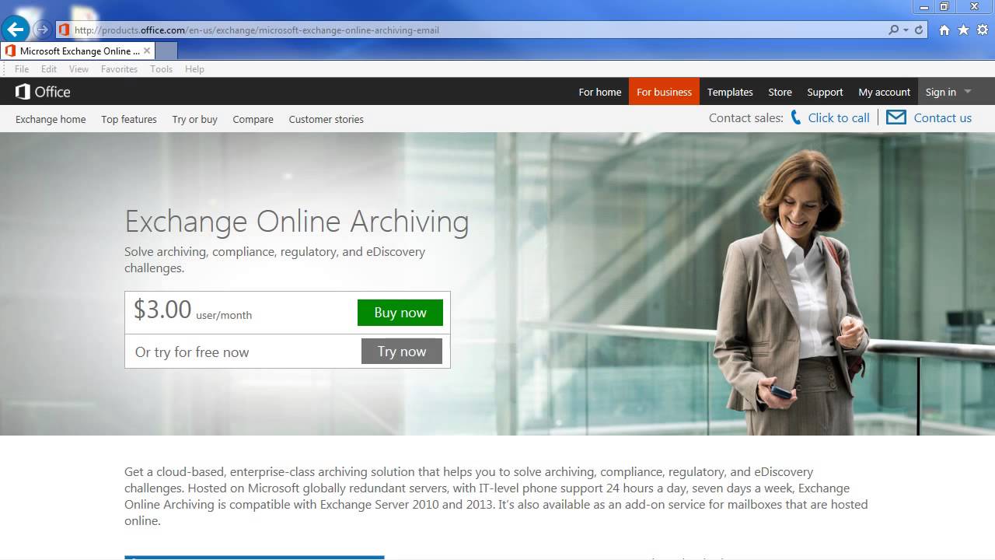
Task: Open the View menu
Action: pyautogui.click(x=79, y=68)
